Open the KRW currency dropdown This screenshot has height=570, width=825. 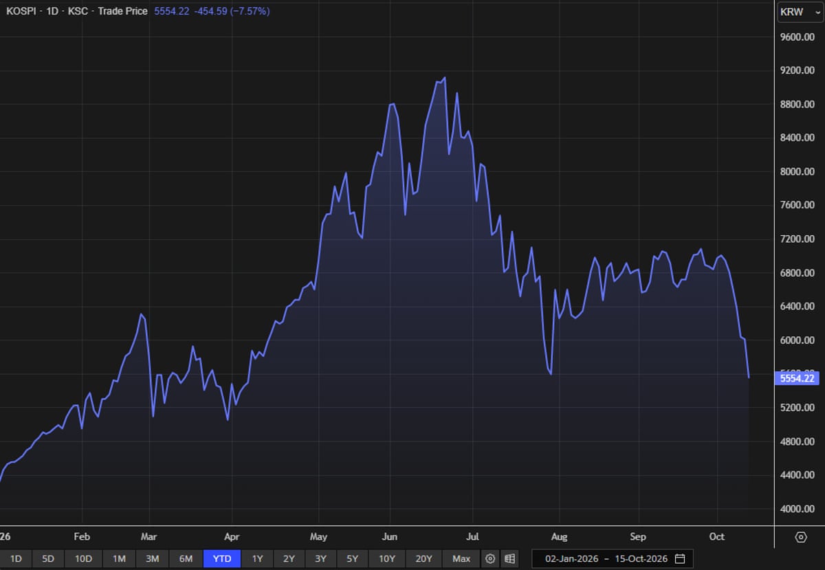[x=800, y=12]
